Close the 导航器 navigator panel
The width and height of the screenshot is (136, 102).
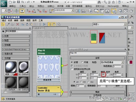tap(125, 28)
